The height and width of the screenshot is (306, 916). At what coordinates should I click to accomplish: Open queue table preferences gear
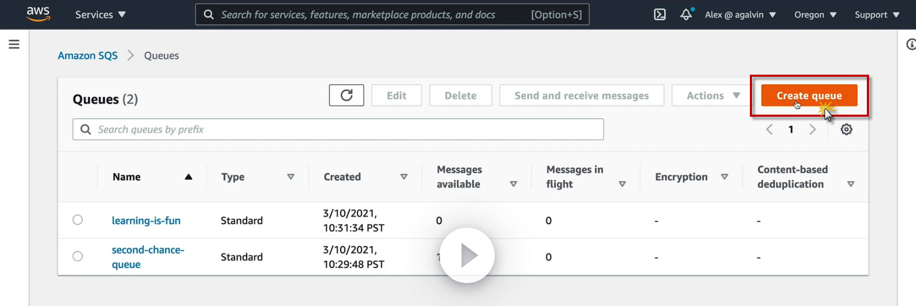(x=846, y=130)
